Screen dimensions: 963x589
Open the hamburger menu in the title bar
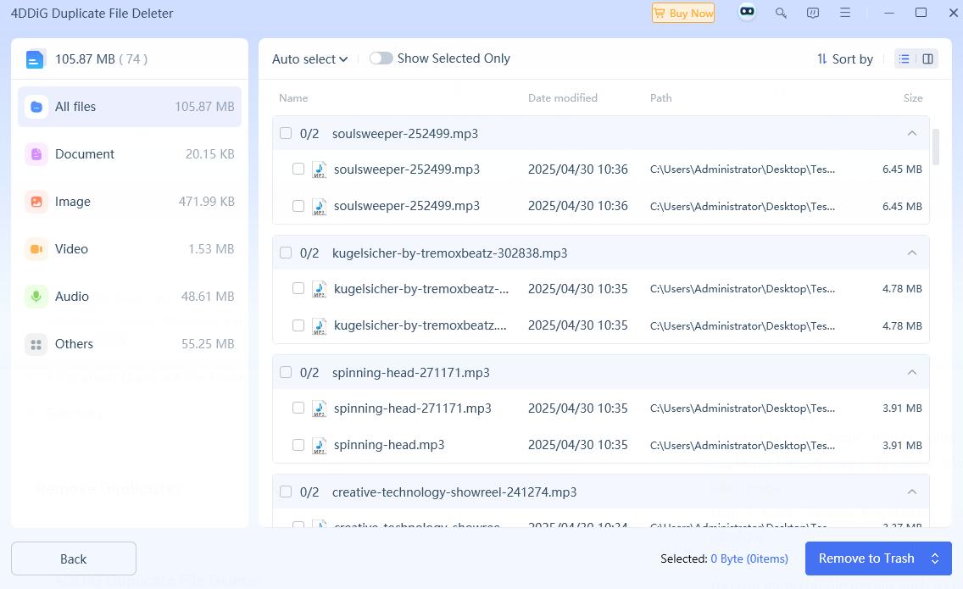click(x=844, y=13)
